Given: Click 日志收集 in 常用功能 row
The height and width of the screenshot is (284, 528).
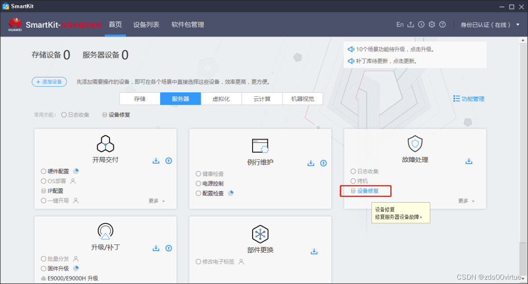Looking at the screenshot, I should [75, 115].
